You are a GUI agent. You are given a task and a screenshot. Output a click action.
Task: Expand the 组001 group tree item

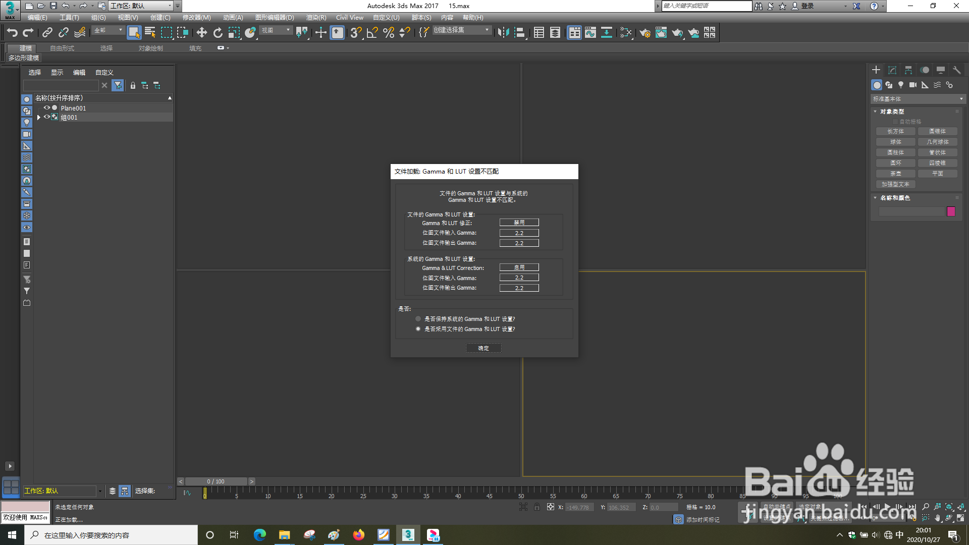tap(39, 117)
